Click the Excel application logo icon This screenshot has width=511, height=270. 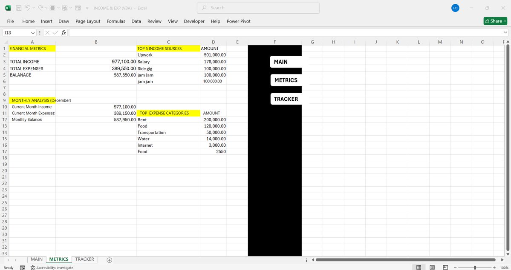(8, 8)
